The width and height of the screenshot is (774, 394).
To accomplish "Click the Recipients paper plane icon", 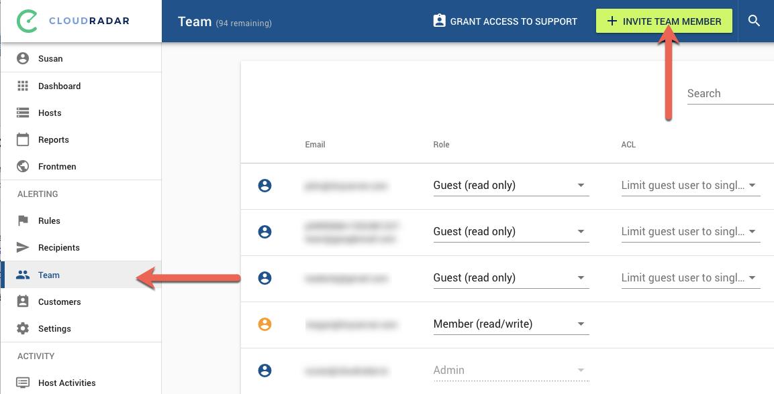I will (23, 247).
